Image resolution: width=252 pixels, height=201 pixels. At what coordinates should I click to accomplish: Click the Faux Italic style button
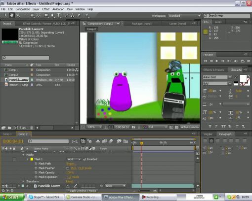(216, 126)
